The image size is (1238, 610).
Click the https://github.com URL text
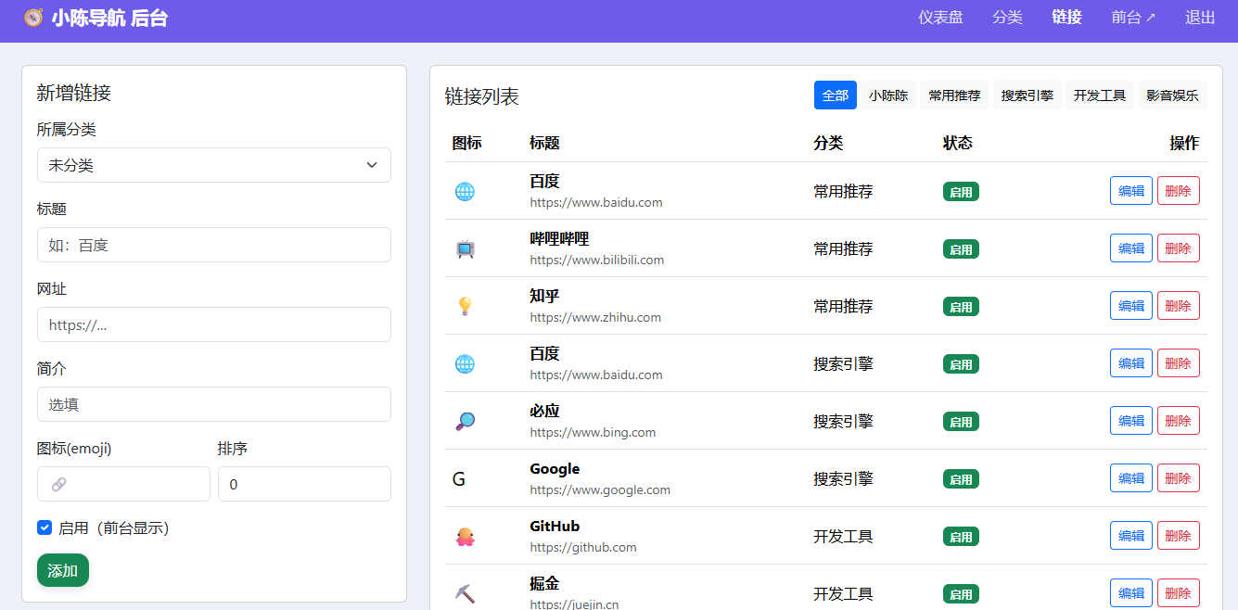pos(583,548)
